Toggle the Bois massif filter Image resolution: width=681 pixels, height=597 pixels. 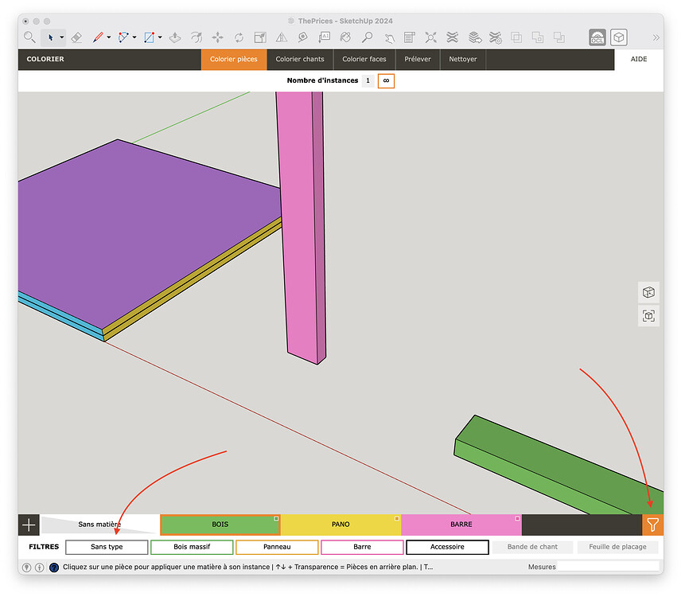[x=191, y=547]
